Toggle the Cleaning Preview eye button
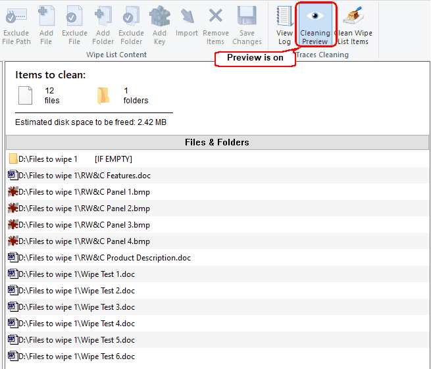This screenshot has width=431, height=369. [x=315, y=24]
